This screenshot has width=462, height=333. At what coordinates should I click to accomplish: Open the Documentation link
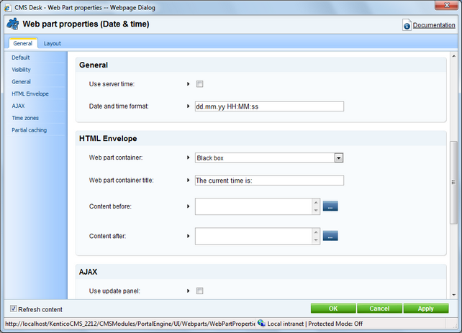(434, 25)
